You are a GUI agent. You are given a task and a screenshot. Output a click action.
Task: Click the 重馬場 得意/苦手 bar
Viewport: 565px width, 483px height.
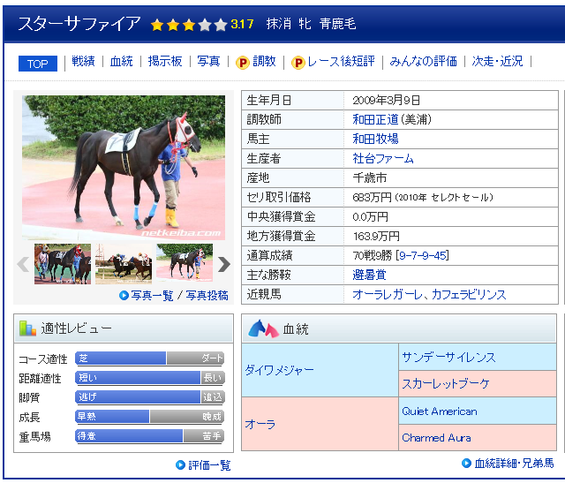150,436
